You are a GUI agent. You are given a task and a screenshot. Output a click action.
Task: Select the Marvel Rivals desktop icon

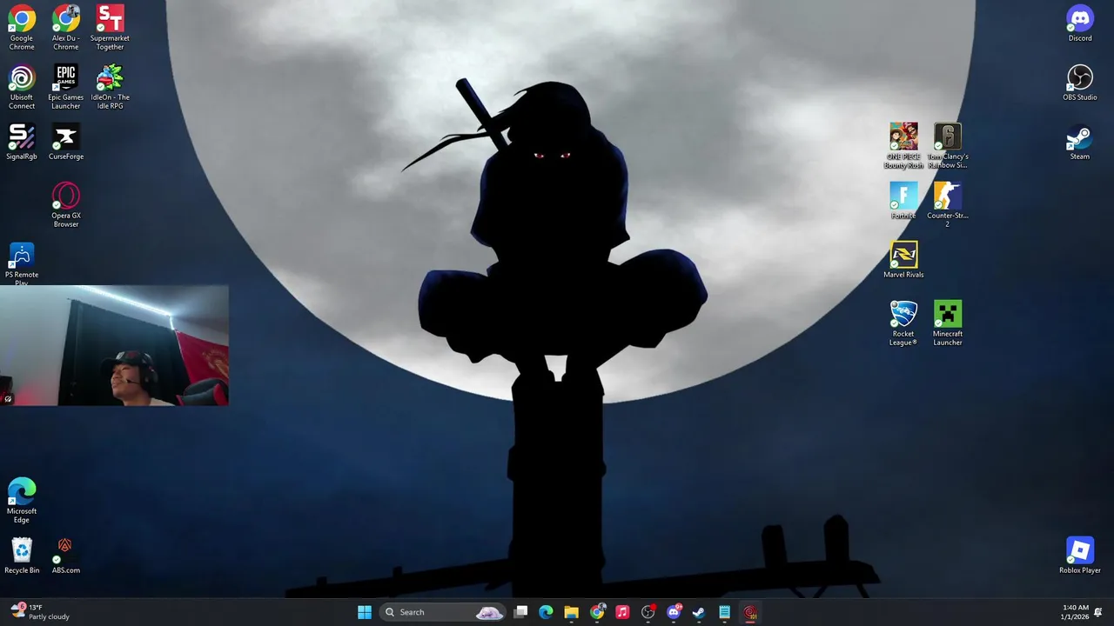pos(903,260)
